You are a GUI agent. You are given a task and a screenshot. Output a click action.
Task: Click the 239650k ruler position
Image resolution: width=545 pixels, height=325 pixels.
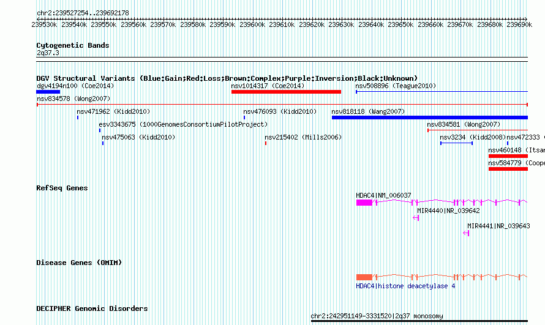tap(400, 24)
